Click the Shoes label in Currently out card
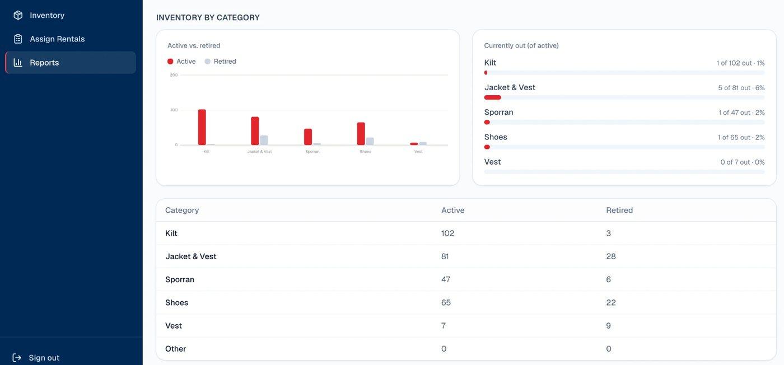 (496, 137)
